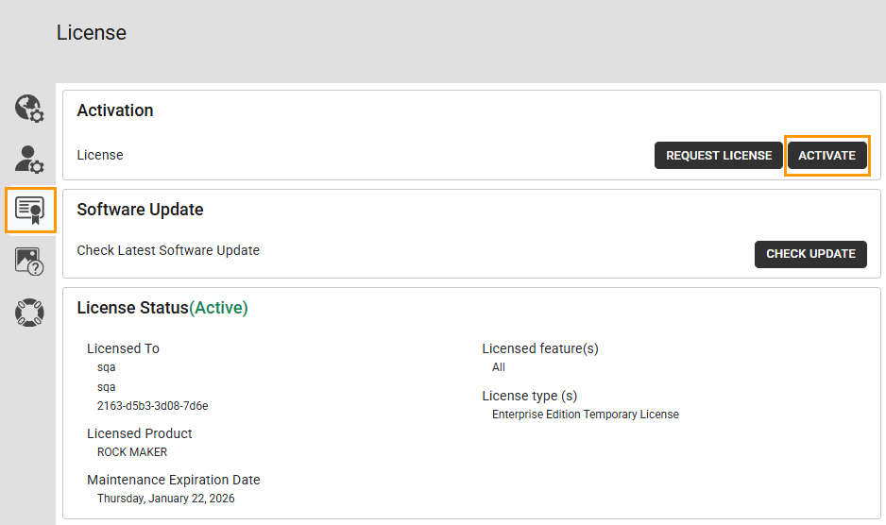The image size is (886, 525).
Task: Click the Check Latest Software Update label
Action: (x=168, y=250)
